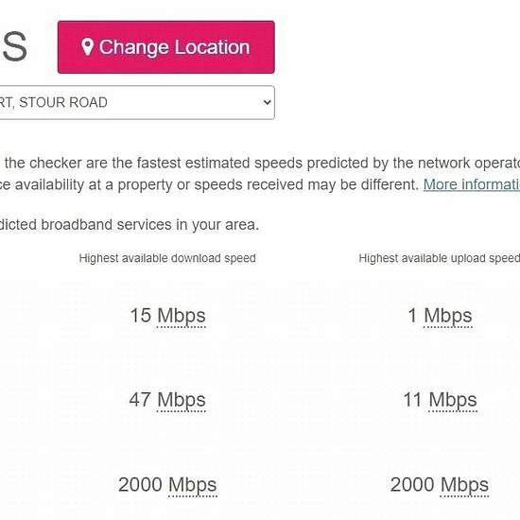Viewport: 520px width, 520px height.
Task: Click the Mbps abbreviation next to 11
Action: click(453, 400)
